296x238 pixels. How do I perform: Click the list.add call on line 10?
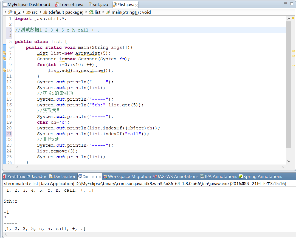81,70
